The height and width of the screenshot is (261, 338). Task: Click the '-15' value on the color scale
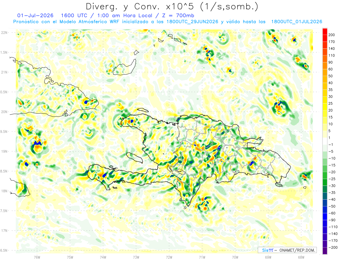point(332,165)
